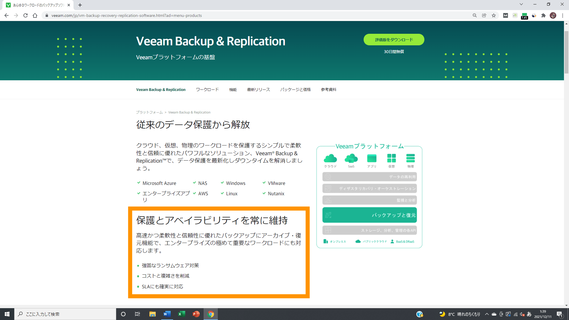Click the クラウド cloud platform icon
569x320 pixels.
pyautogui.click(x=330, y=159)
